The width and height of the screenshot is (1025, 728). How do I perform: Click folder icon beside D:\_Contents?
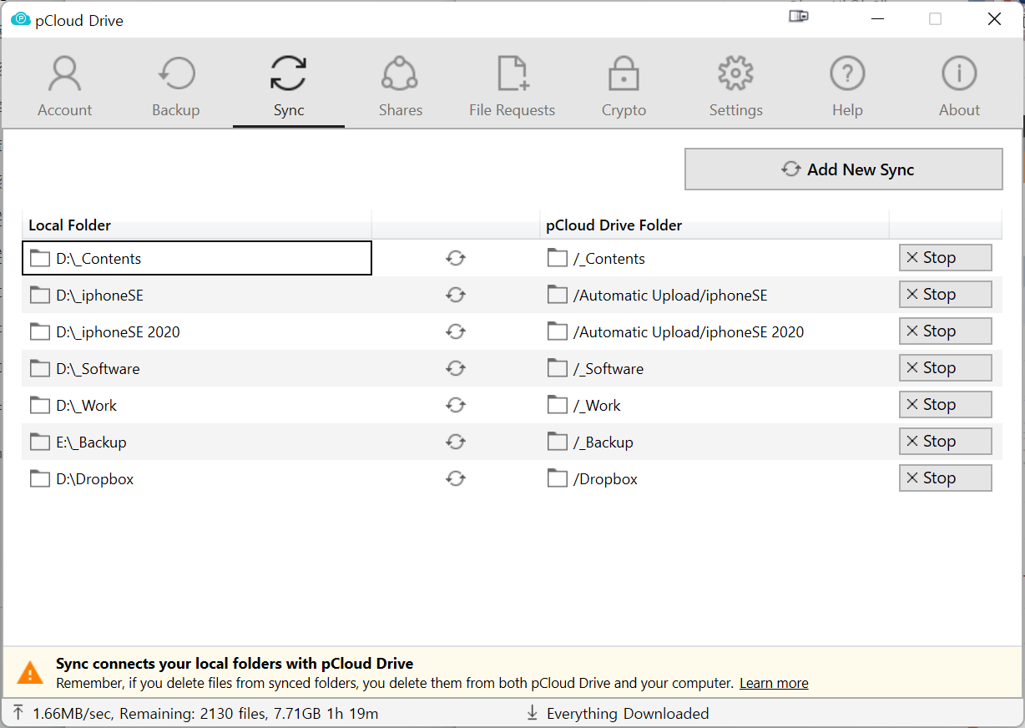point(40,258)
